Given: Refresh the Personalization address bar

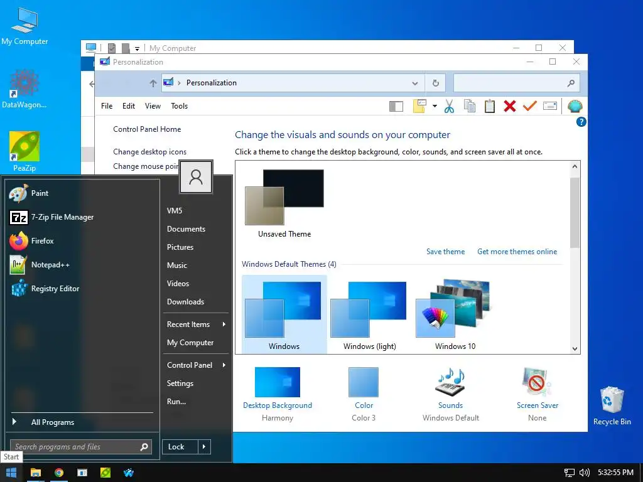Looking at the screenshot, I should click(436, 83).
